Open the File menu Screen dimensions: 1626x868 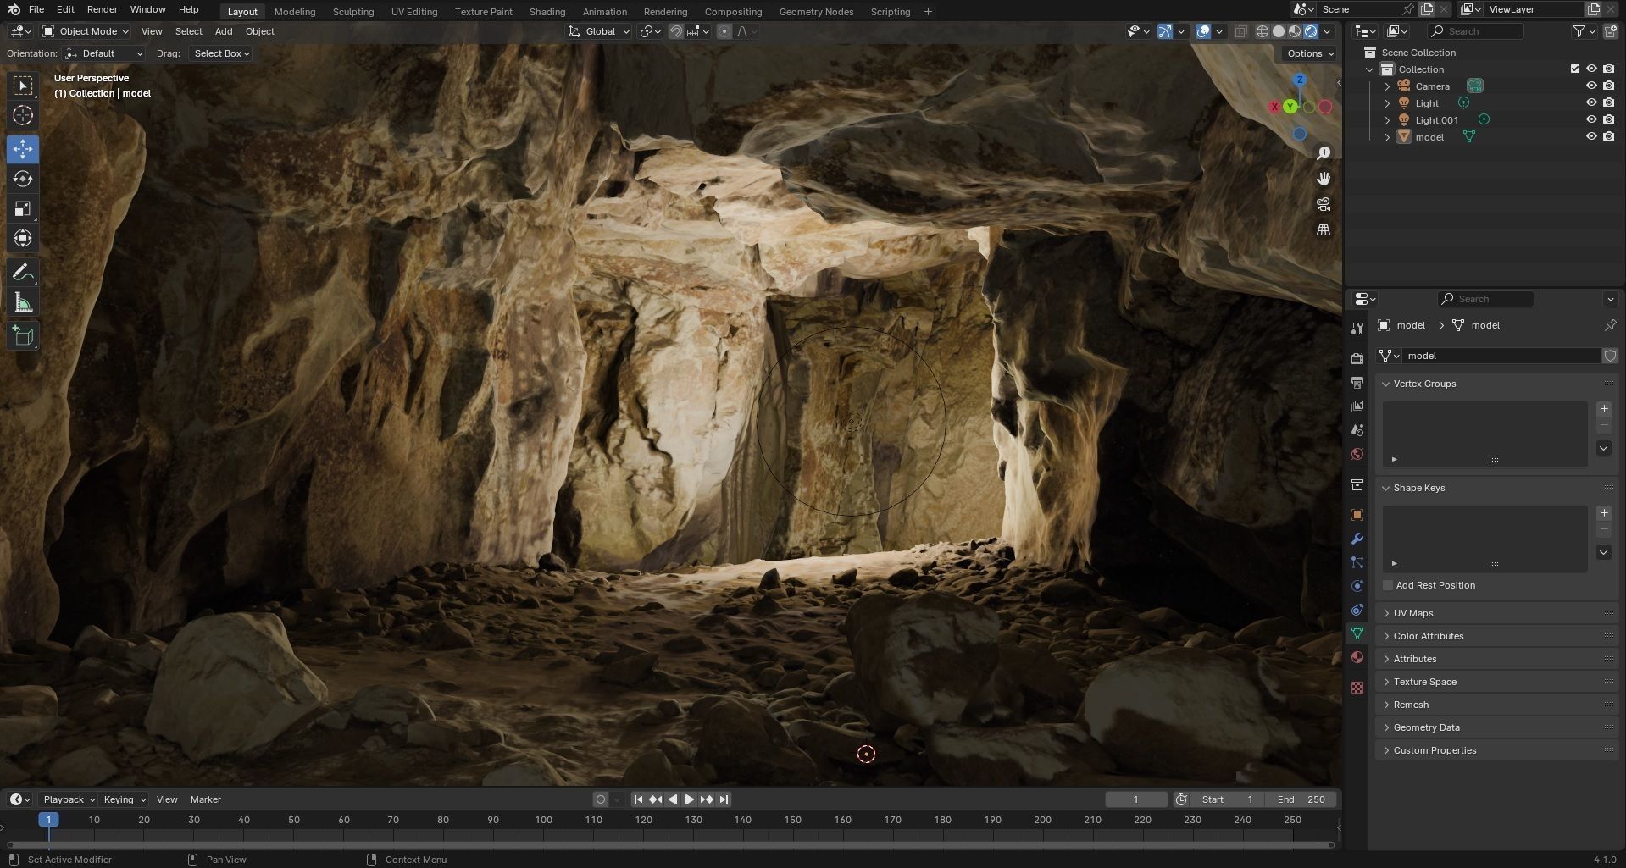point(36,9)
